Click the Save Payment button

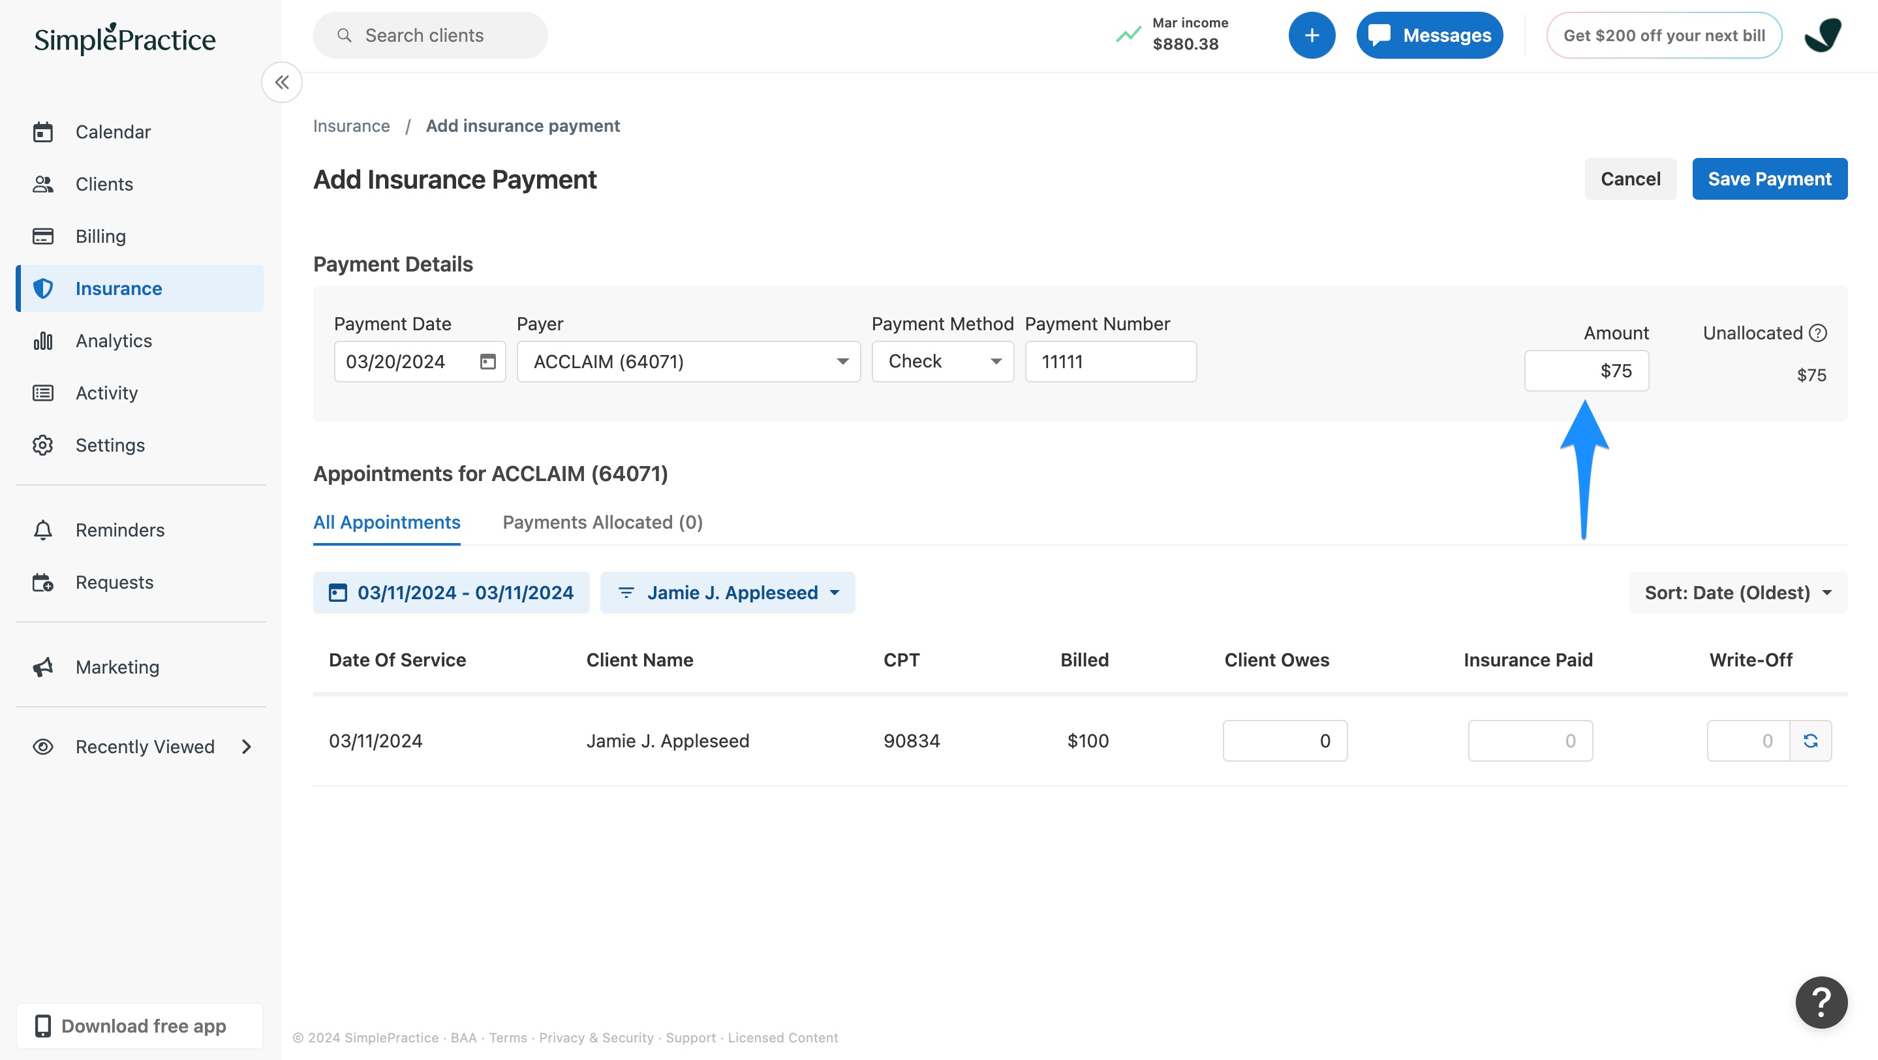click(1770, 179)
